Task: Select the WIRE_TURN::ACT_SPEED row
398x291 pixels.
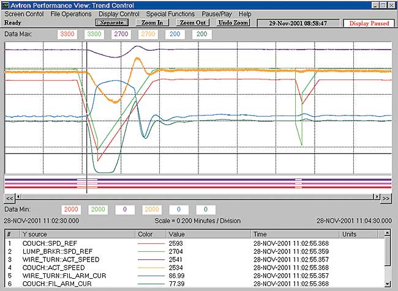Action: [x=195, y=260]
